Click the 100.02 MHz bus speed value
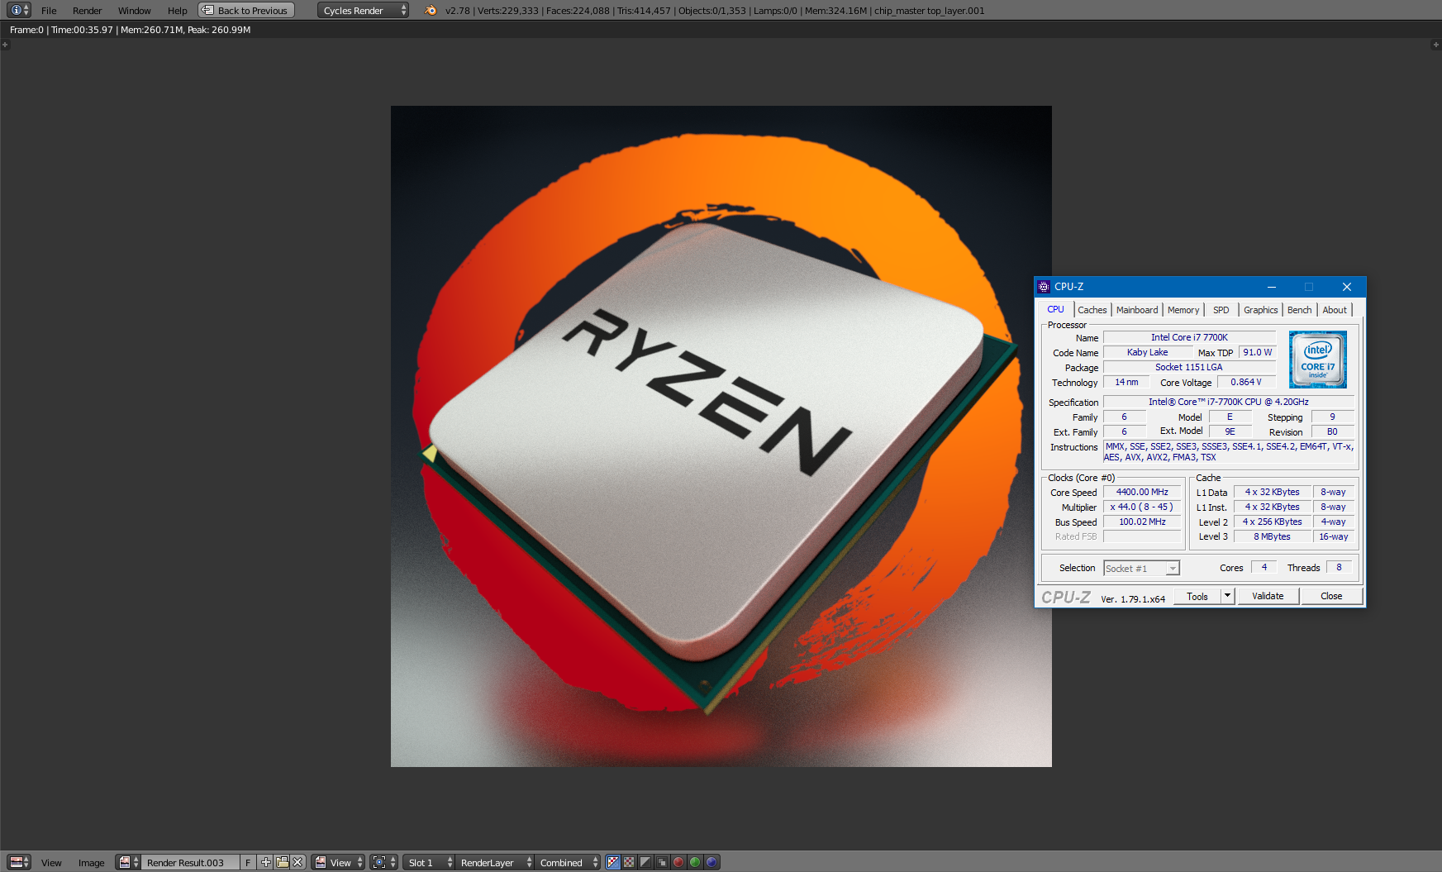This screenshot has height=872, width=1442. click(1142, 522)
